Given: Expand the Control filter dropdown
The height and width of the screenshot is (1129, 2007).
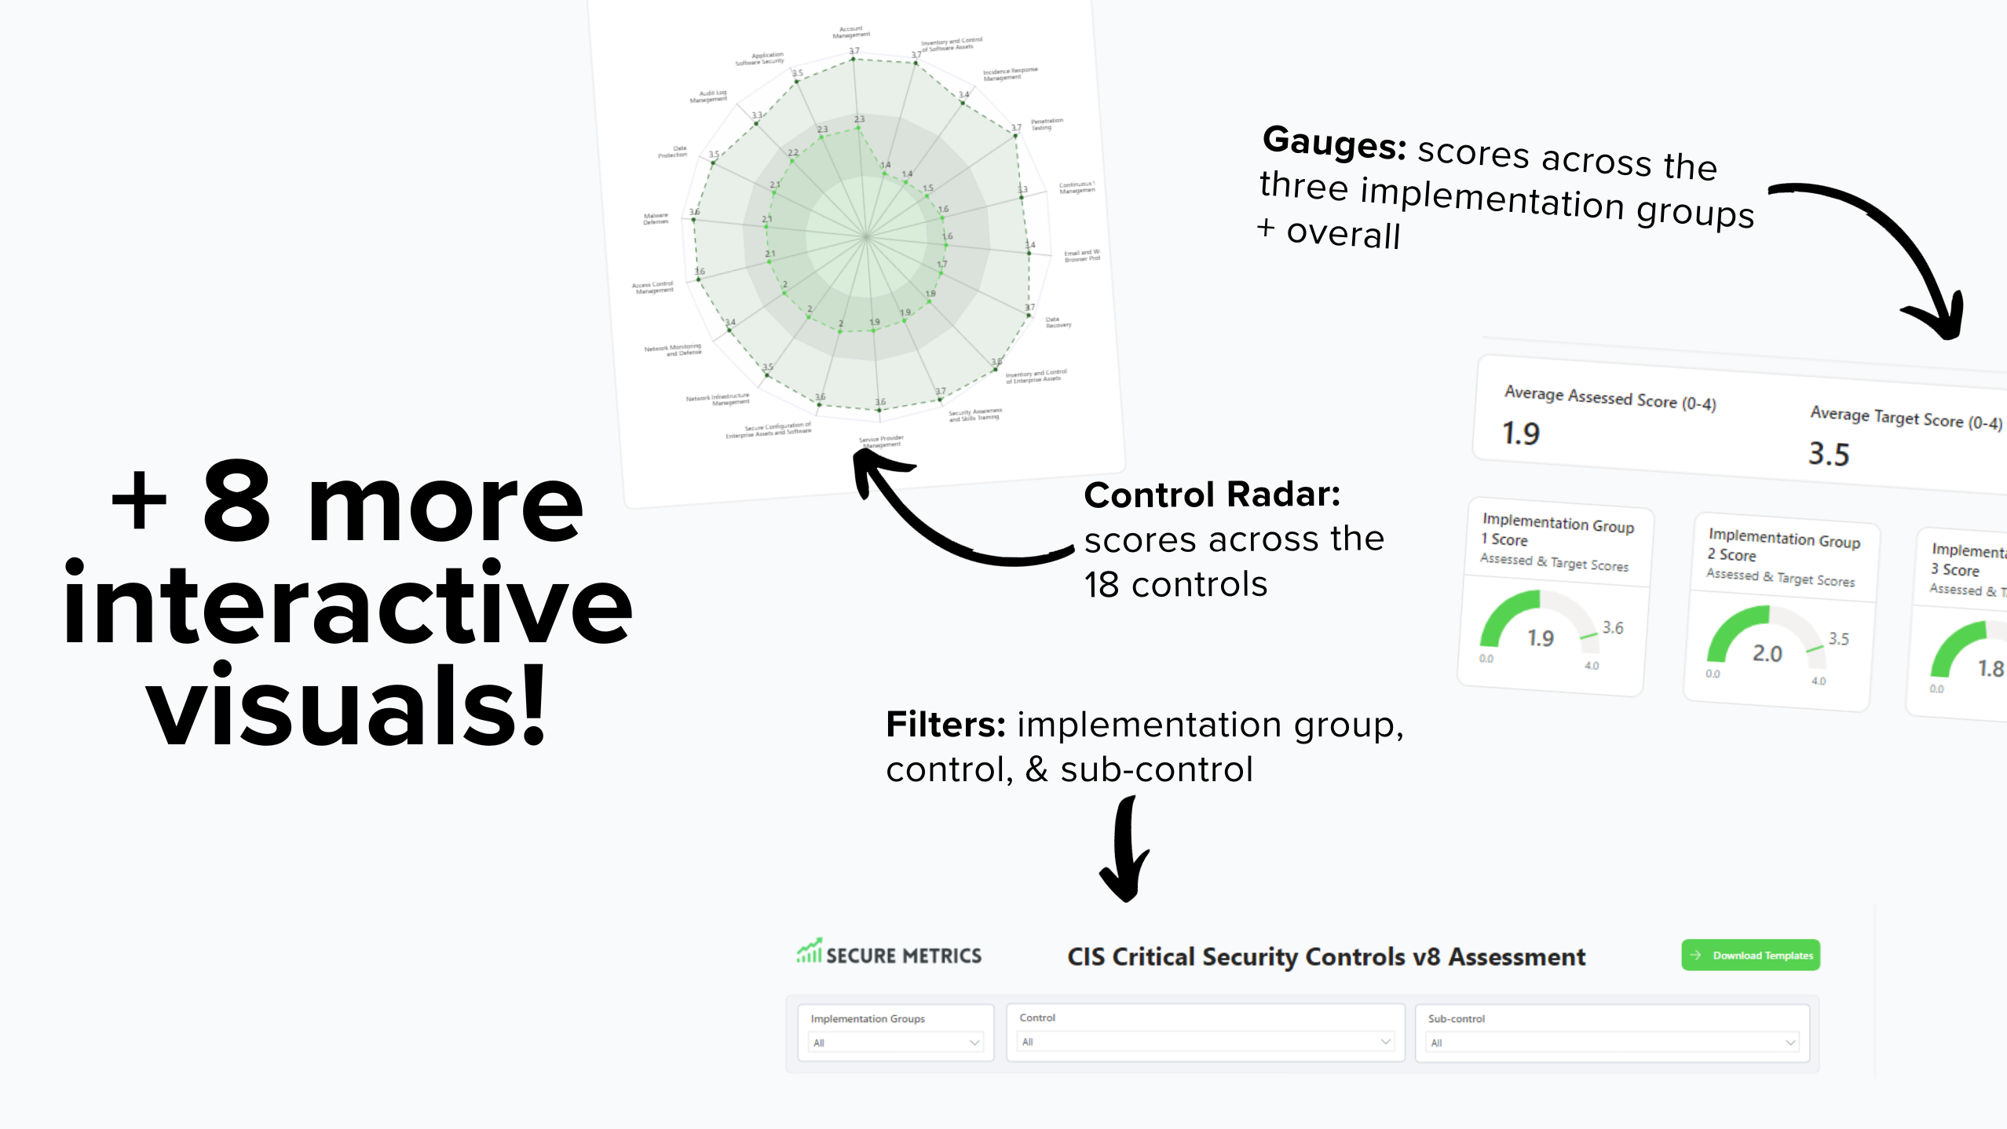Looking at the screenshot, I should 1205,1041.
